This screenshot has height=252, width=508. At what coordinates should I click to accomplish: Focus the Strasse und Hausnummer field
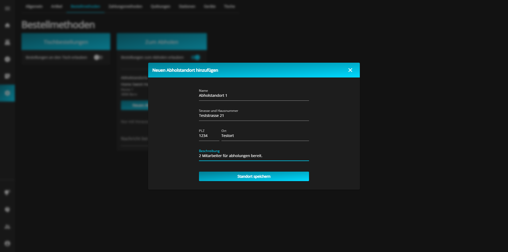pos(254,116)
